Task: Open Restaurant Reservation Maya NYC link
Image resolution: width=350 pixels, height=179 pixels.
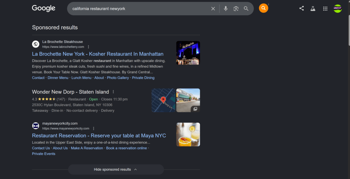Action: click(99, 136)
